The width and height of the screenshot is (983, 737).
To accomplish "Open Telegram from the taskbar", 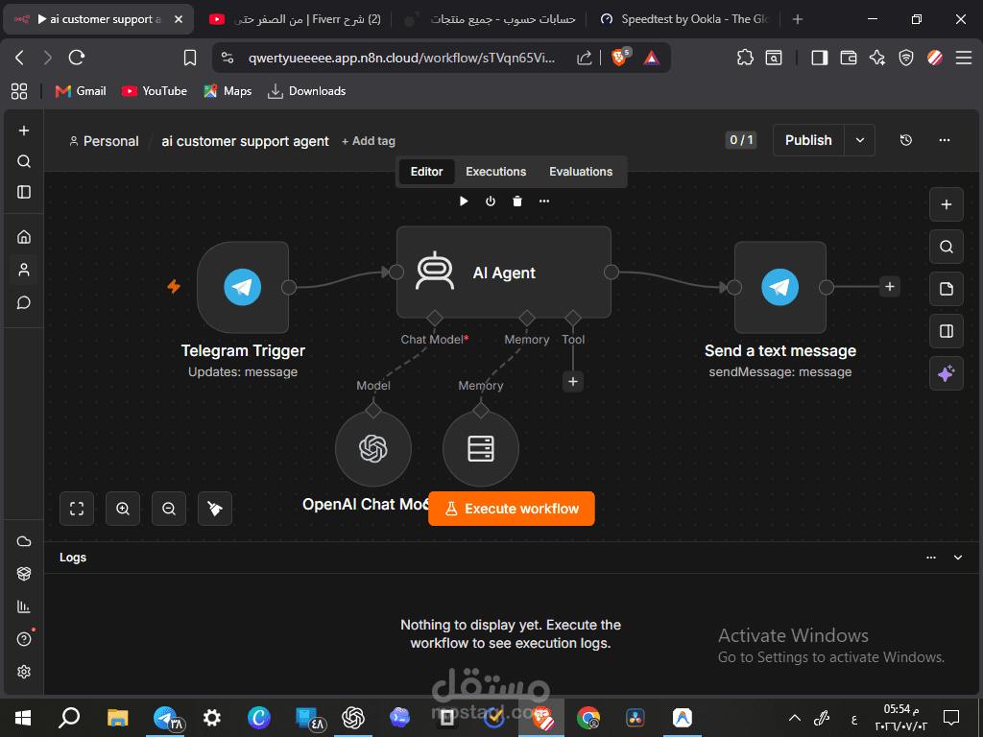I will tap(165, 718).
